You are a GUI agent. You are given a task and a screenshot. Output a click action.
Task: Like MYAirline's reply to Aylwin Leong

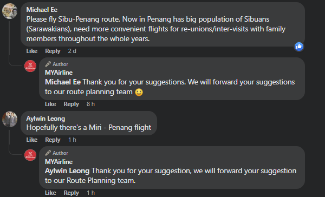(x=50, y=193)
